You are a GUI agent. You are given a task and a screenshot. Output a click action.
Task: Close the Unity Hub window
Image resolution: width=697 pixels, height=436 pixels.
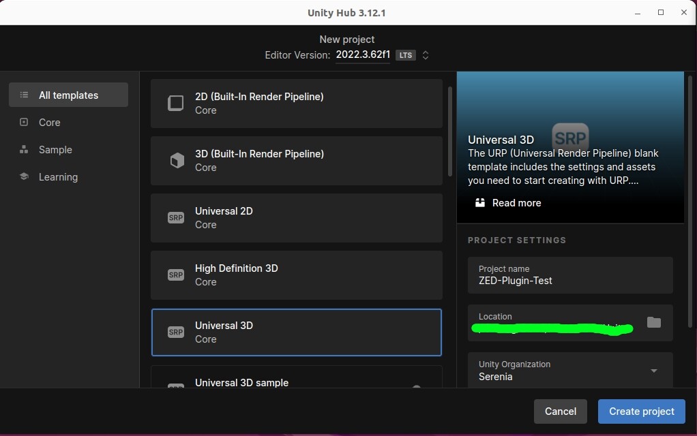tap(683, 12)
